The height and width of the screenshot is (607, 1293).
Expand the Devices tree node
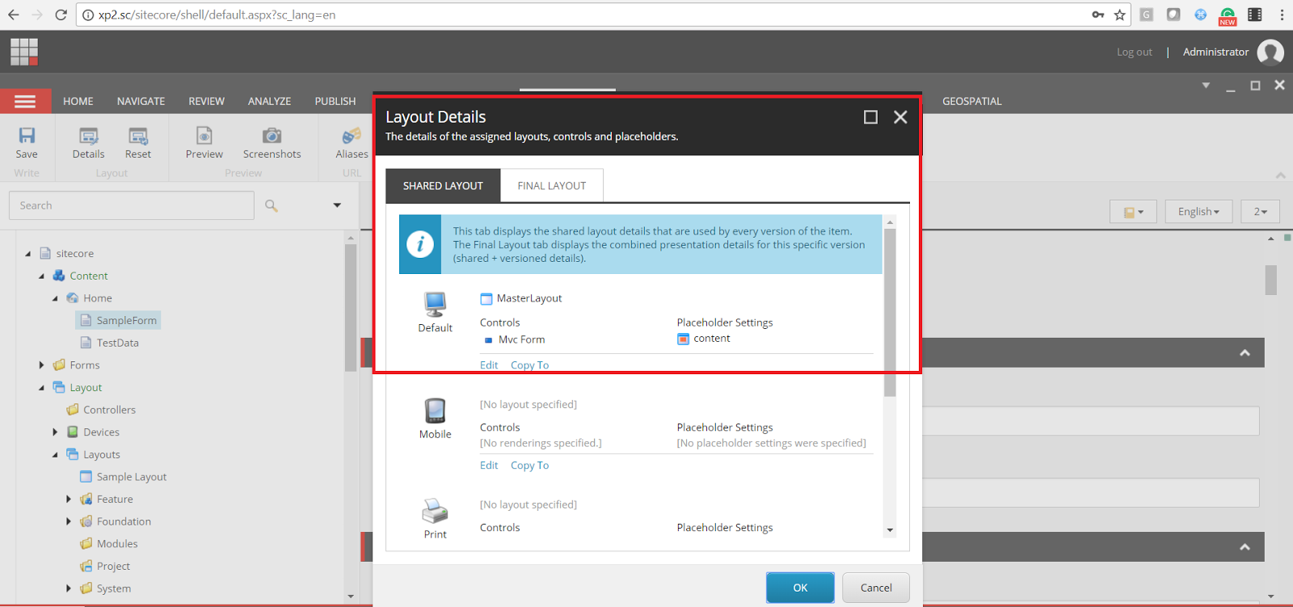pyautogui.click(x=55, y=432)
